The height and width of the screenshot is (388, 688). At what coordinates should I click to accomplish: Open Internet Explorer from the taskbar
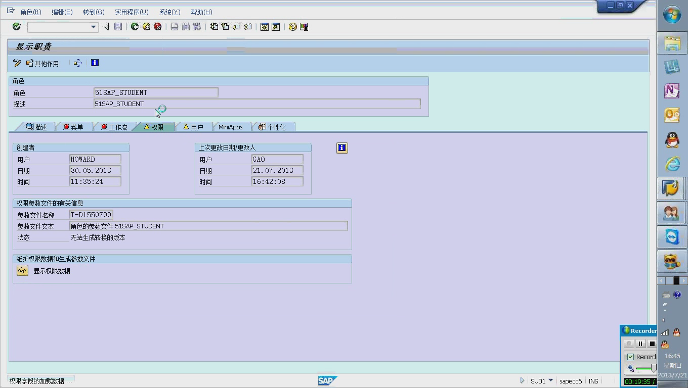tap(672, 164)
